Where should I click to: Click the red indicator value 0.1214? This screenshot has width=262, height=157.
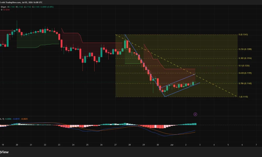tap(6, 10)
